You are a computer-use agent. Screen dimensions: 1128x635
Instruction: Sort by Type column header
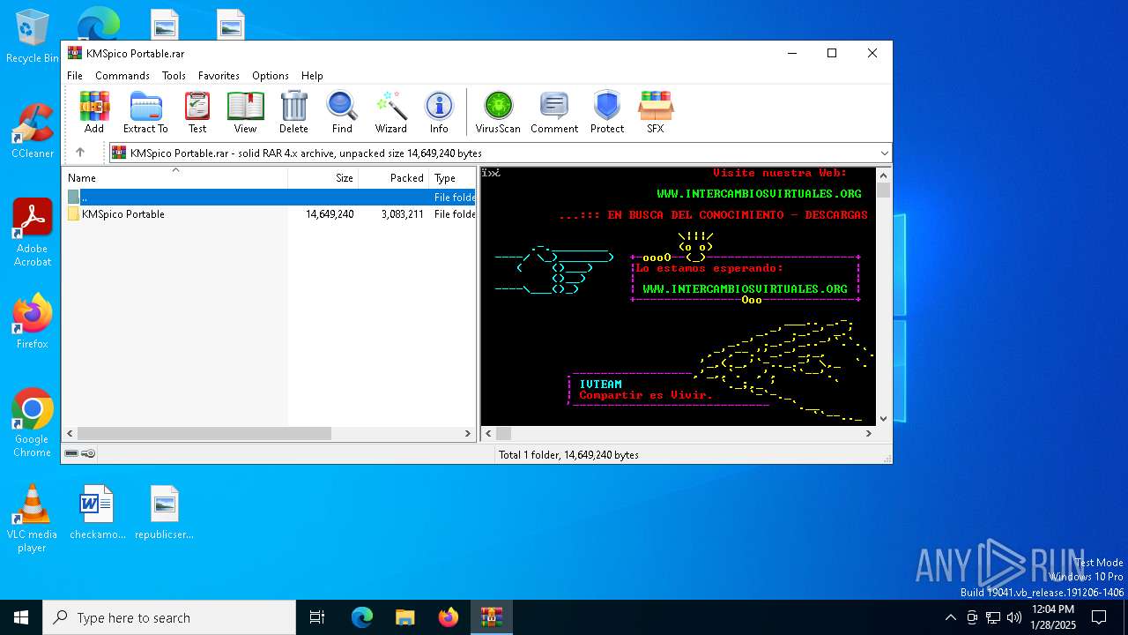pos(452,177)
